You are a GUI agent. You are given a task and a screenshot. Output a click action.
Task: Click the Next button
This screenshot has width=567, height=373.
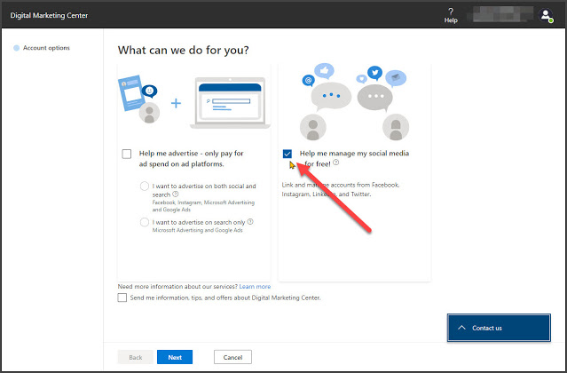[x=175, y=357]
